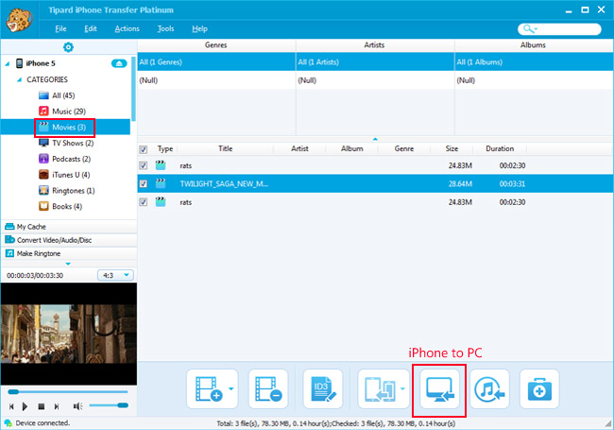Click the transfer to iTunes music icon
The width and height of the screenshot is (614, 430).
(x=489, y=388)
